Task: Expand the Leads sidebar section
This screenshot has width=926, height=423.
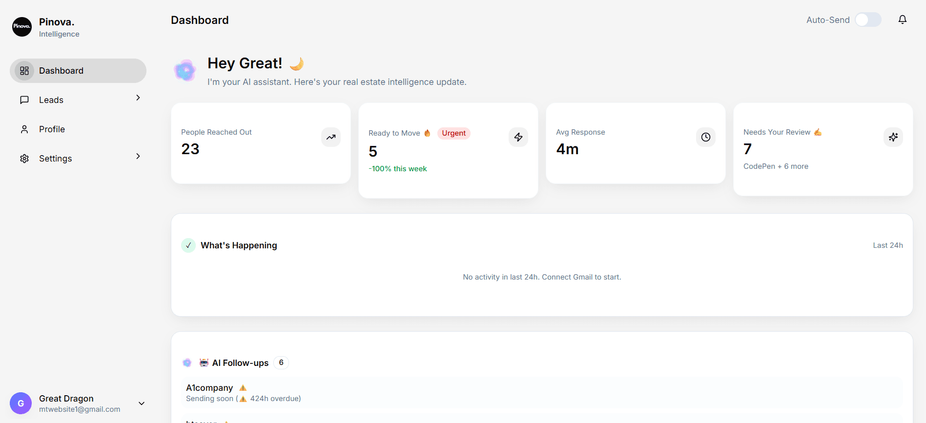Action: [x=138, y=98]
